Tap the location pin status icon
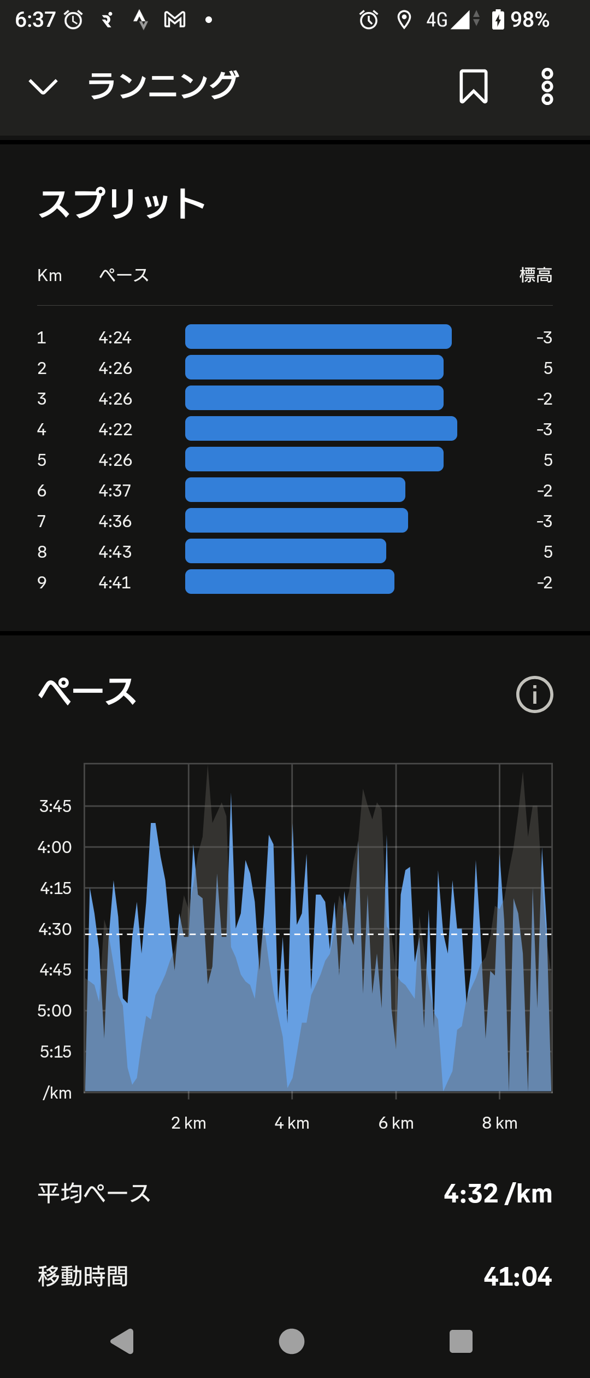Viewport: 590px width, 1378px height. point(404,20)
